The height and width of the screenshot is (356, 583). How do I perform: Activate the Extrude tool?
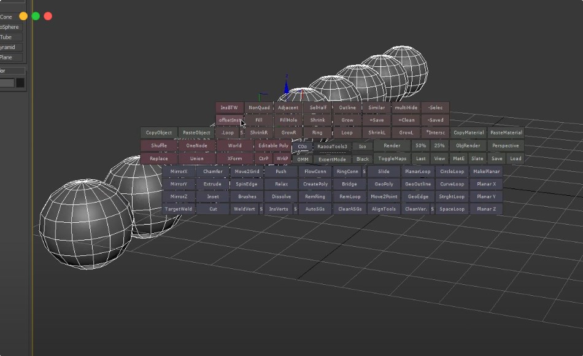(212, 184)
